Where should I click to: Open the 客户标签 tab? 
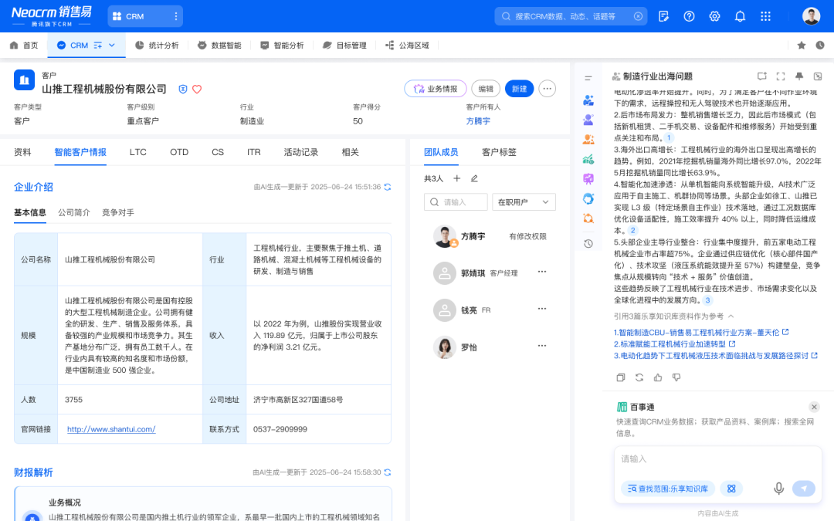coord(499,152)
